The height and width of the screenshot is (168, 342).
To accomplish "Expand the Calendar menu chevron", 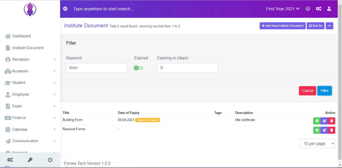I will [54, 129].
